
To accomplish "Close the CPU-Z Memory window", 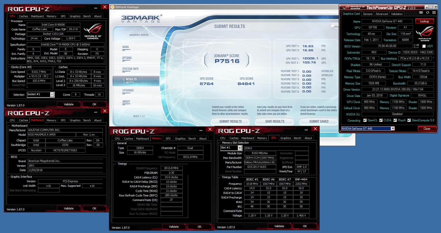I will 210,129.
